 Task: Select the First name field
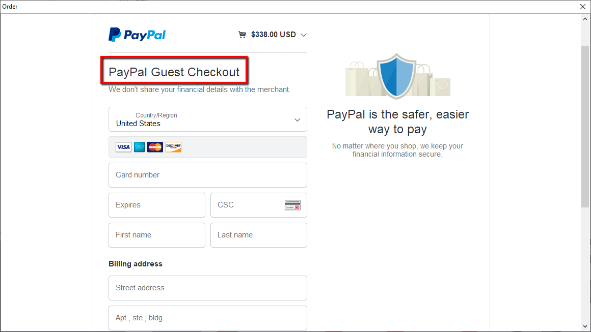pyautogui.click(x=157, y=235)
